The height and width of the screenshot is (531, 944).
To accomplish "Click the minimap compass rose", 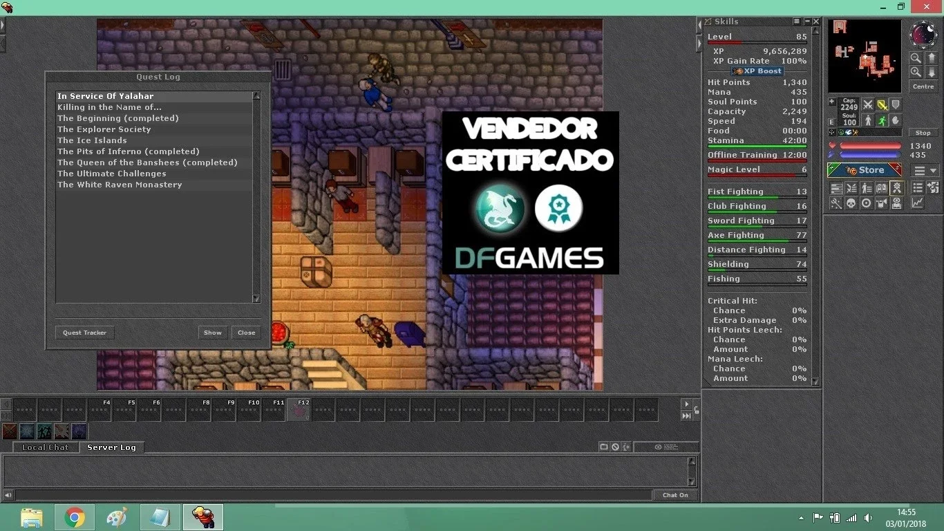I will tap(923, 34).
